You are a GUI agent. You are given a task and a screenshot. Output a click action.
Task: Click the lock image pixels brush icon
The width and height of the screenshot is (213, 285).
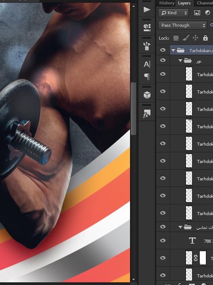(x=186, y=38)
